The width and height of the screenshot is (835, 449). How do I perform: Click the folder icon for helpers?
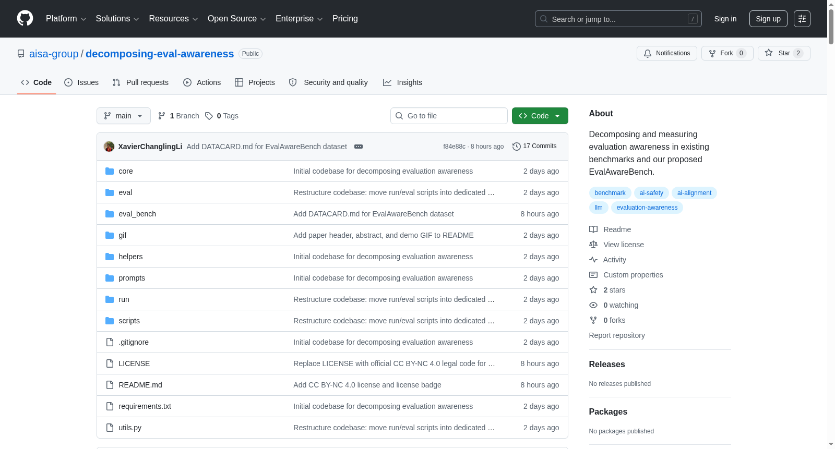pos(110,257)
